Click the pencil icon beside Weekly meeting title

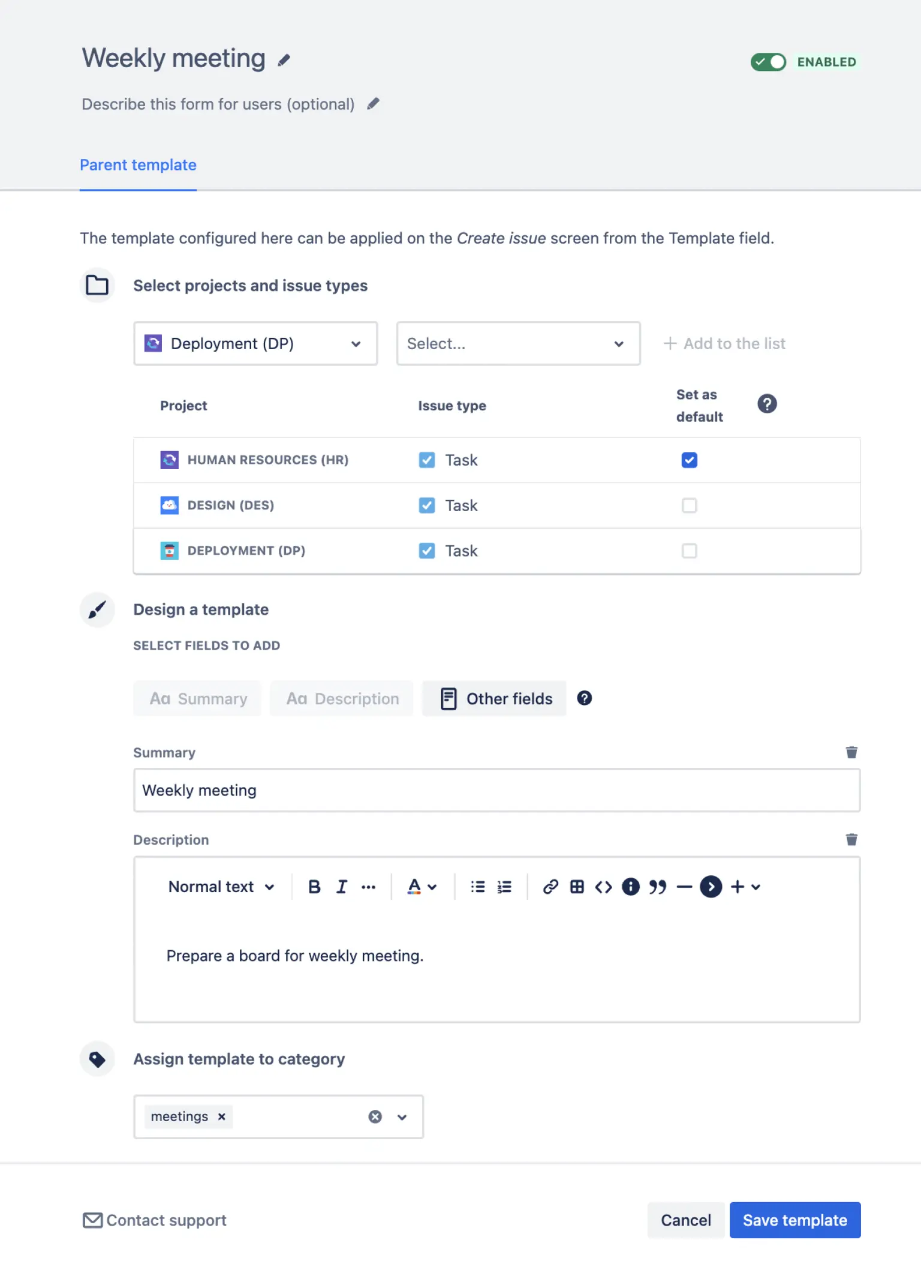[284, 60]
